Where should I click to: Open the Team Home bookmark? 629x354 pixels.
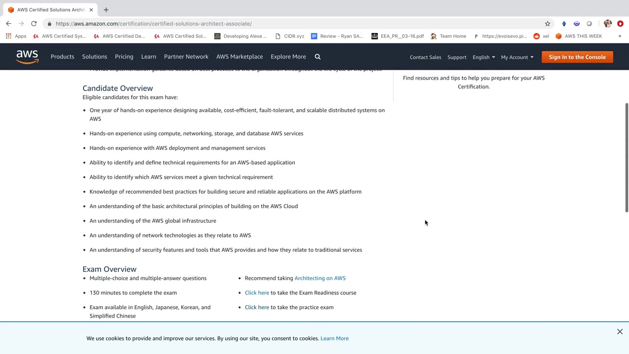click(x=448, y=36)
